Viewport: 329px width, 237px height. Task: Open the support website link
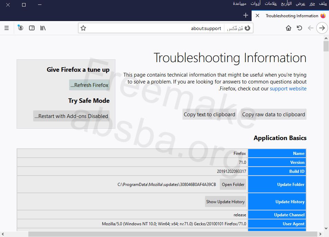[288, 89]
